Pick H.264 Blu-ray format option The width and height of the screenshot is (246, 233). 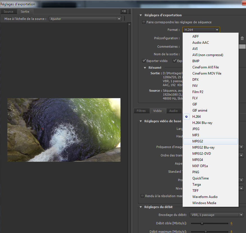tap(202, 123)
